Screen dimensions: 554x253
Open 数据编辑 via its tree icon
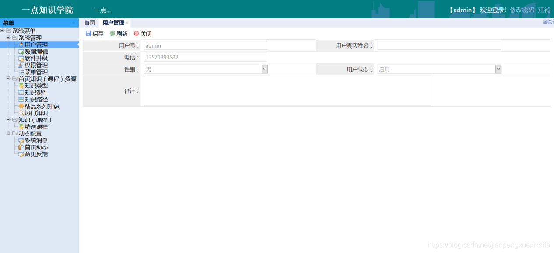coord(21,52)
